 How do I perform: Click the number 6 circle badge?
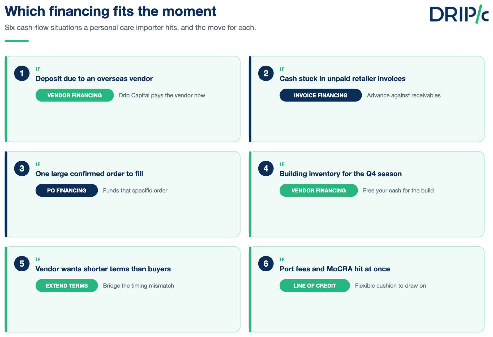266,264
